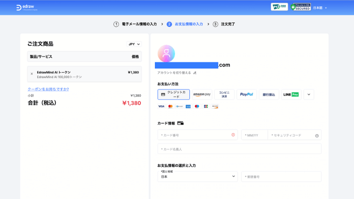Expand more payment methods chevron
This screenshot has width=354, height=199.
coord(309,95)
